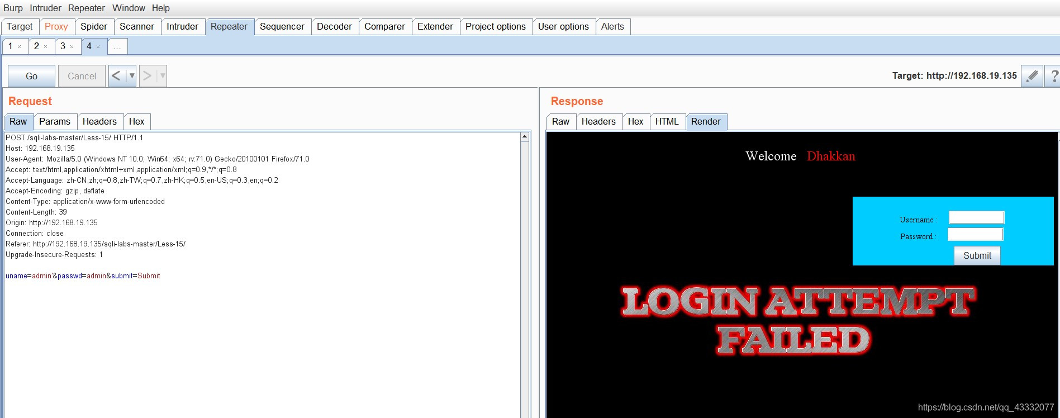Viewport: 1060px width, 418px height.
Task: Click Submit button in rendered response
Action: [977, 255]
